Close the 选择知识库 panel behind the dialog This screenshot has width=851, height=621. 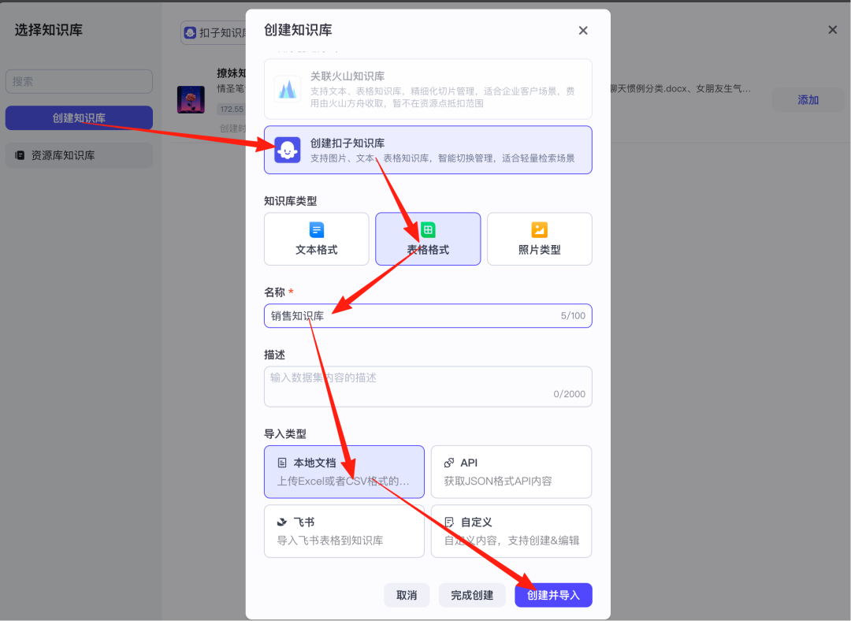(833, 30)
